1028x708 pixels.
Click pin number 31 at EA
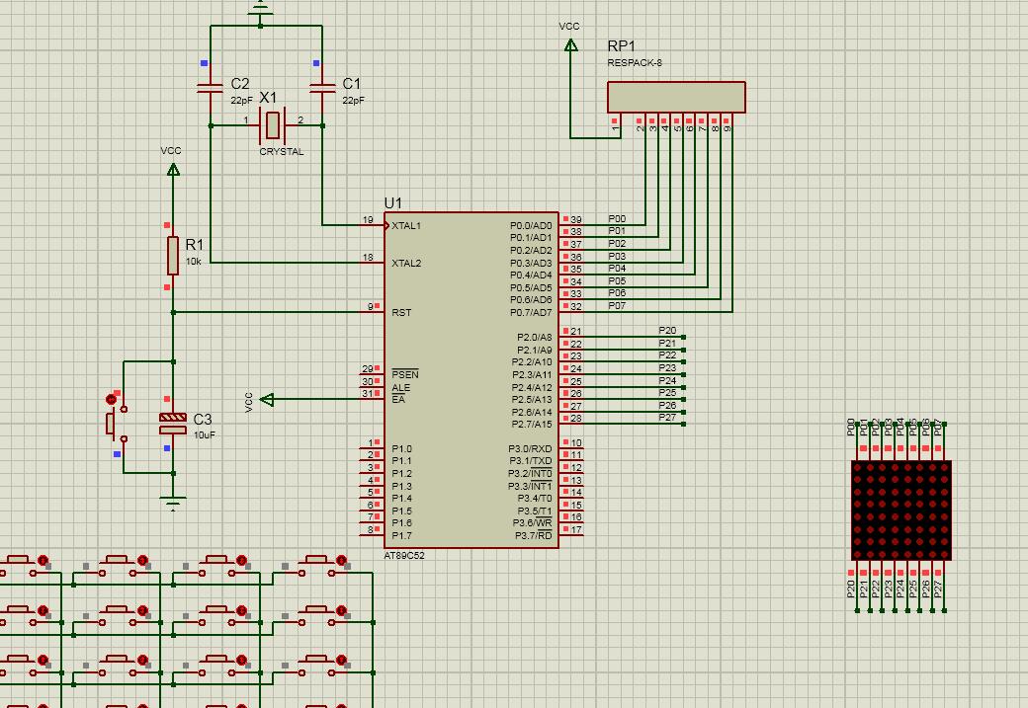(x=368, y=394)
